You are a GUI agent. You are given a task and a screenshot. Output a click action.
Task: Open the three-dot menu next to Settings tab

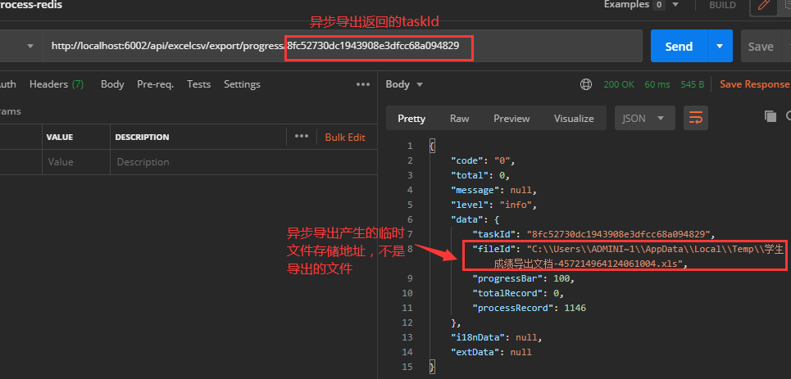pos(362,84)
